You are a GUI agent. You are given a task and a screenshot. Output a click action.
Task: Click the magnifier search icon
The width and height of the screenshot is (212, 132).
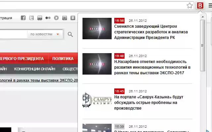tap(70, 34)
